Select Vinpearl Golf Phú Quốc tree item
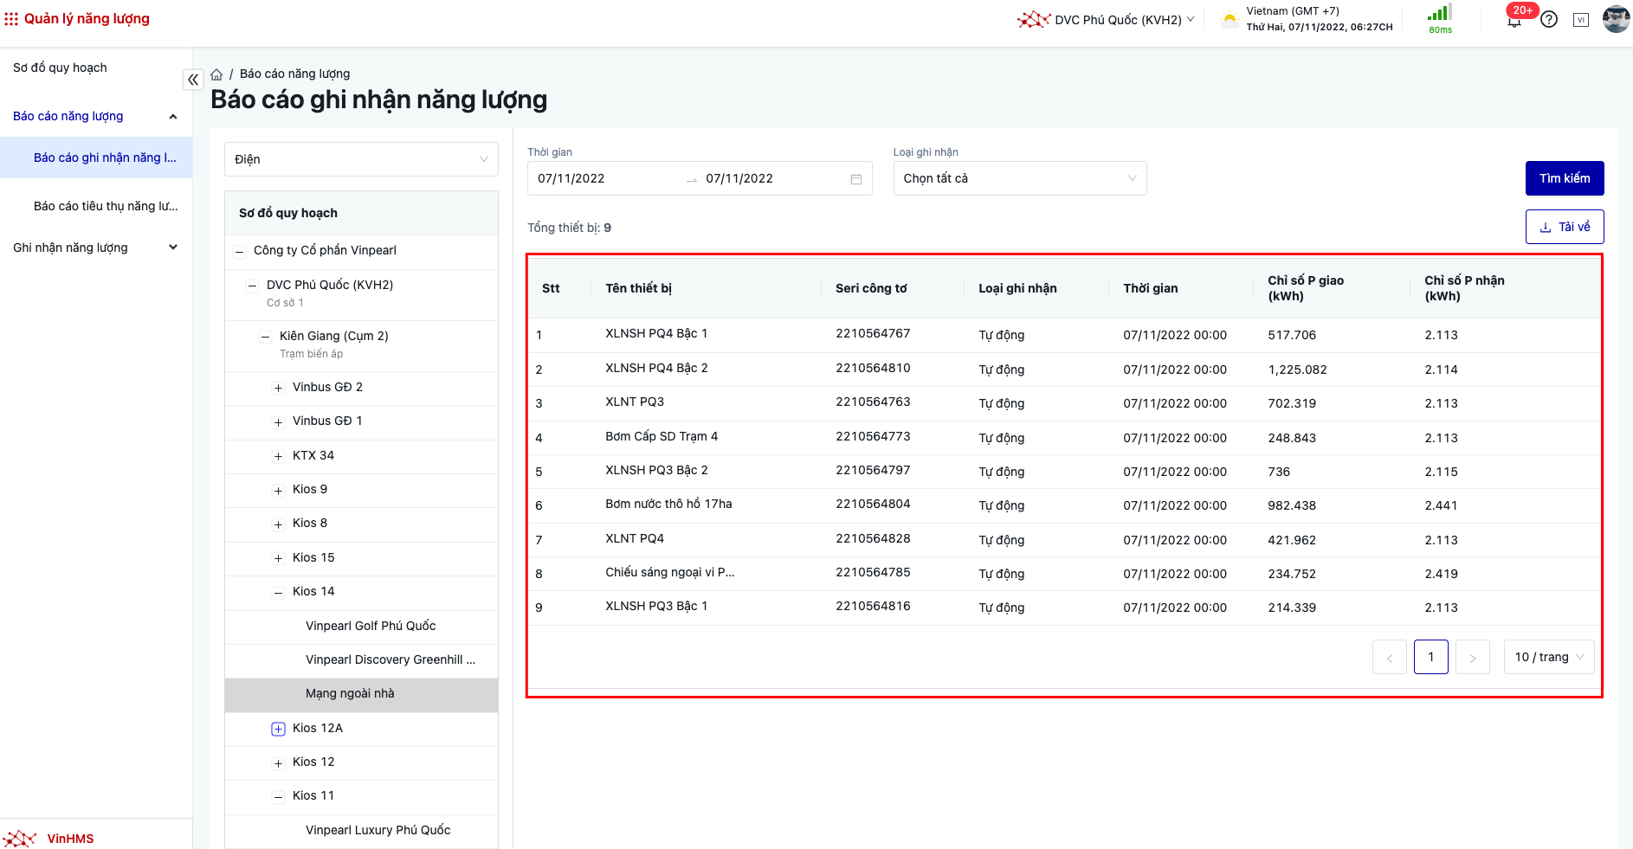Image resolution: width=1633 pixels, height=849 pixels. [x=371, y=626]
